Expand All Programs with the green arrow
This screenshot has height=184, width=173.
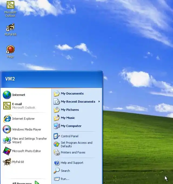point(37,182)
